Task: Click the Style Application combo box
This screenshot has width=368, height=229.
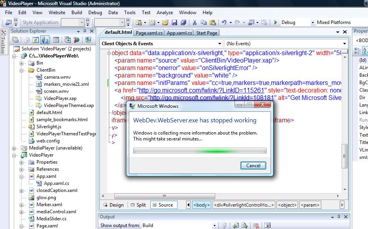Action: (x=72, y=22)
